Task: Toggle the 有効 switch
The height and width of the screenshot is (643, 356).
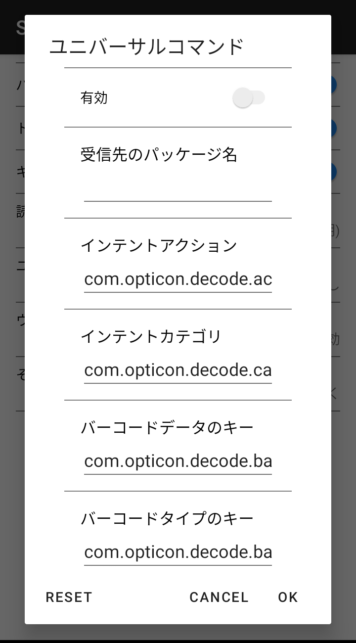Action: click(249, 98)
